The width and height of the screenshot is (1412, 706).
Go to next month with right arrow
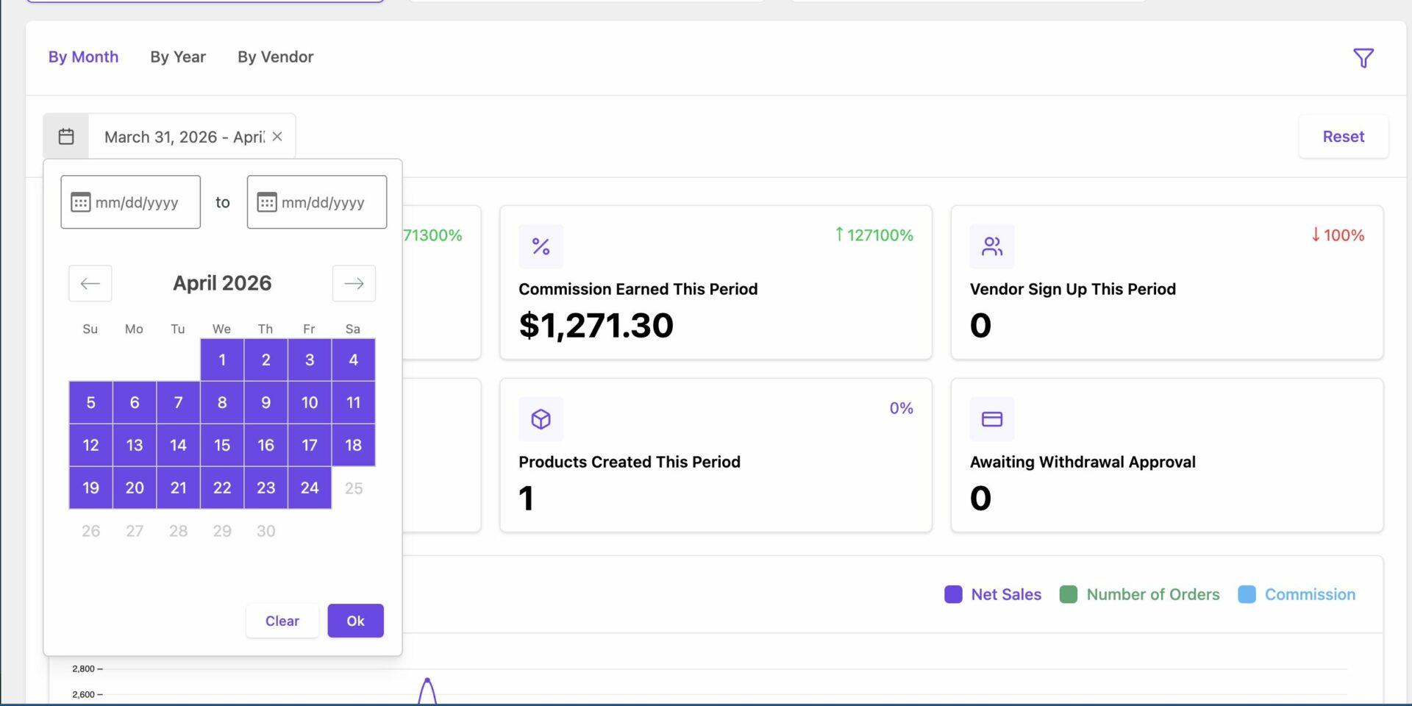(x=354, y=284)
